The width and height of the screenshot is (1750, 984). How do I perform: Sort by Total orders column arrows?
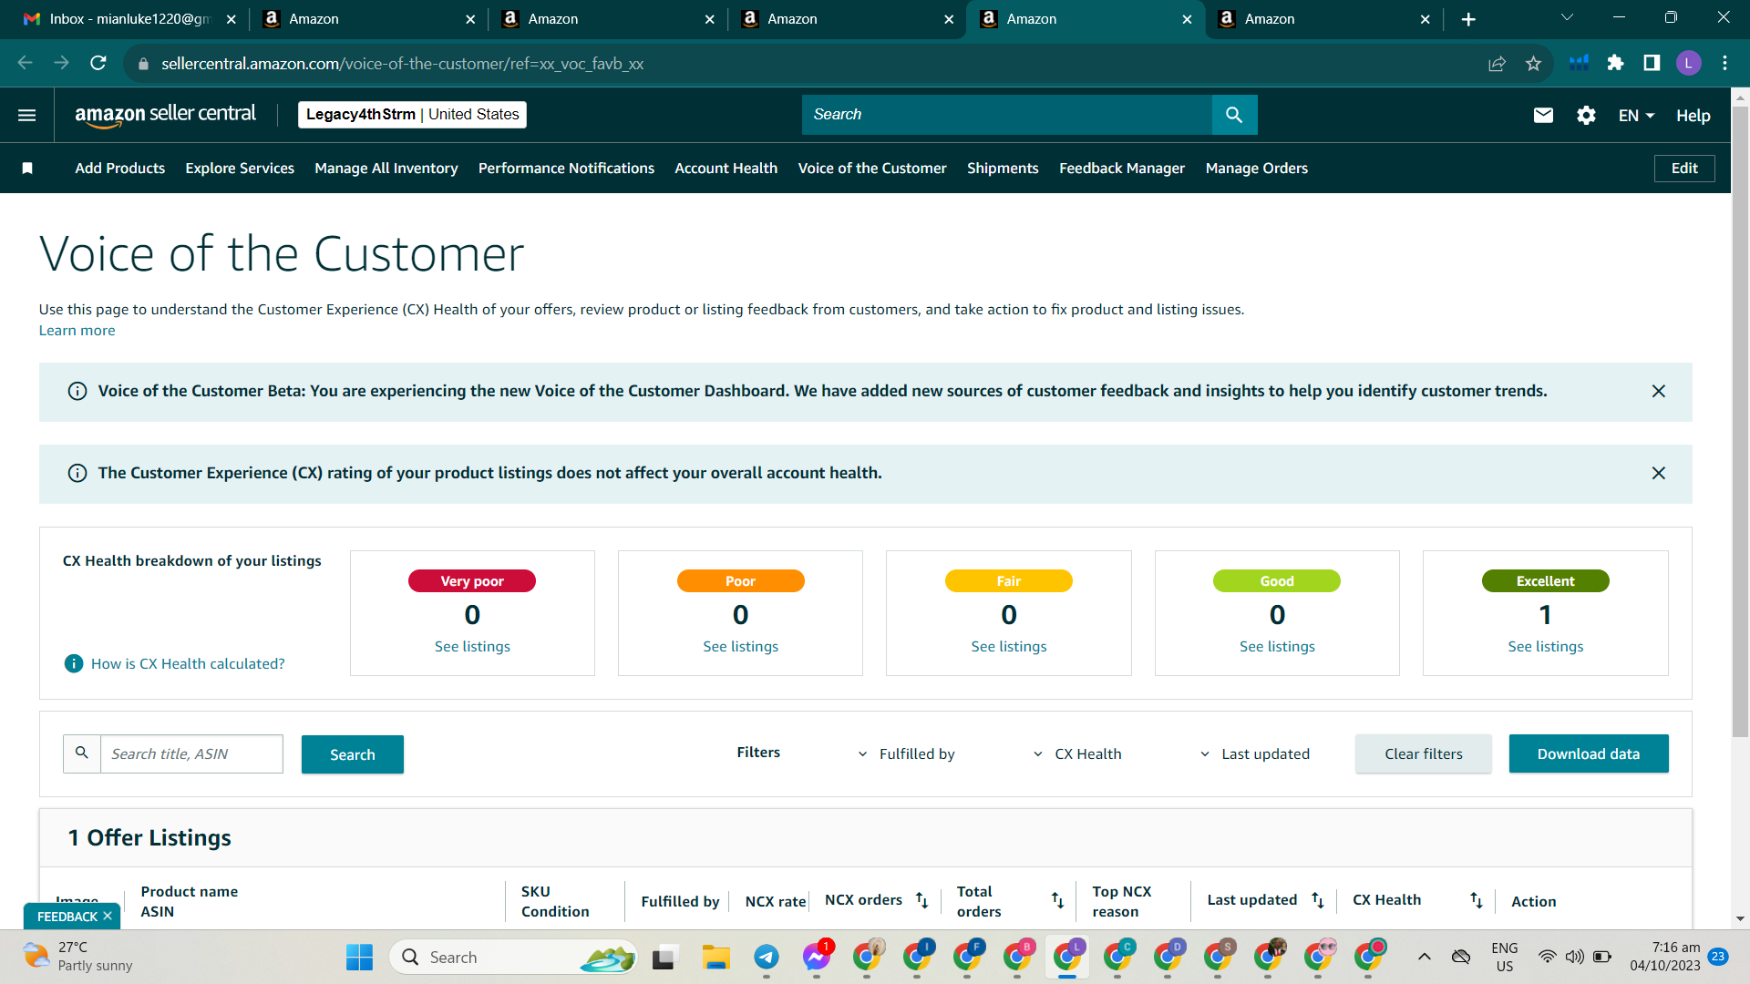point(1057,900)
